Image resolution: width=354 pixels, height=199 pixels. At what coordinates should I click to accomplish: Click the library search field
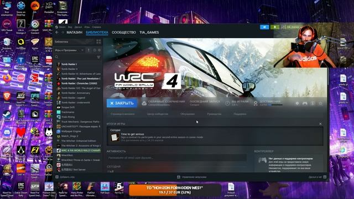pyautogui.click(x=76, y=57)
